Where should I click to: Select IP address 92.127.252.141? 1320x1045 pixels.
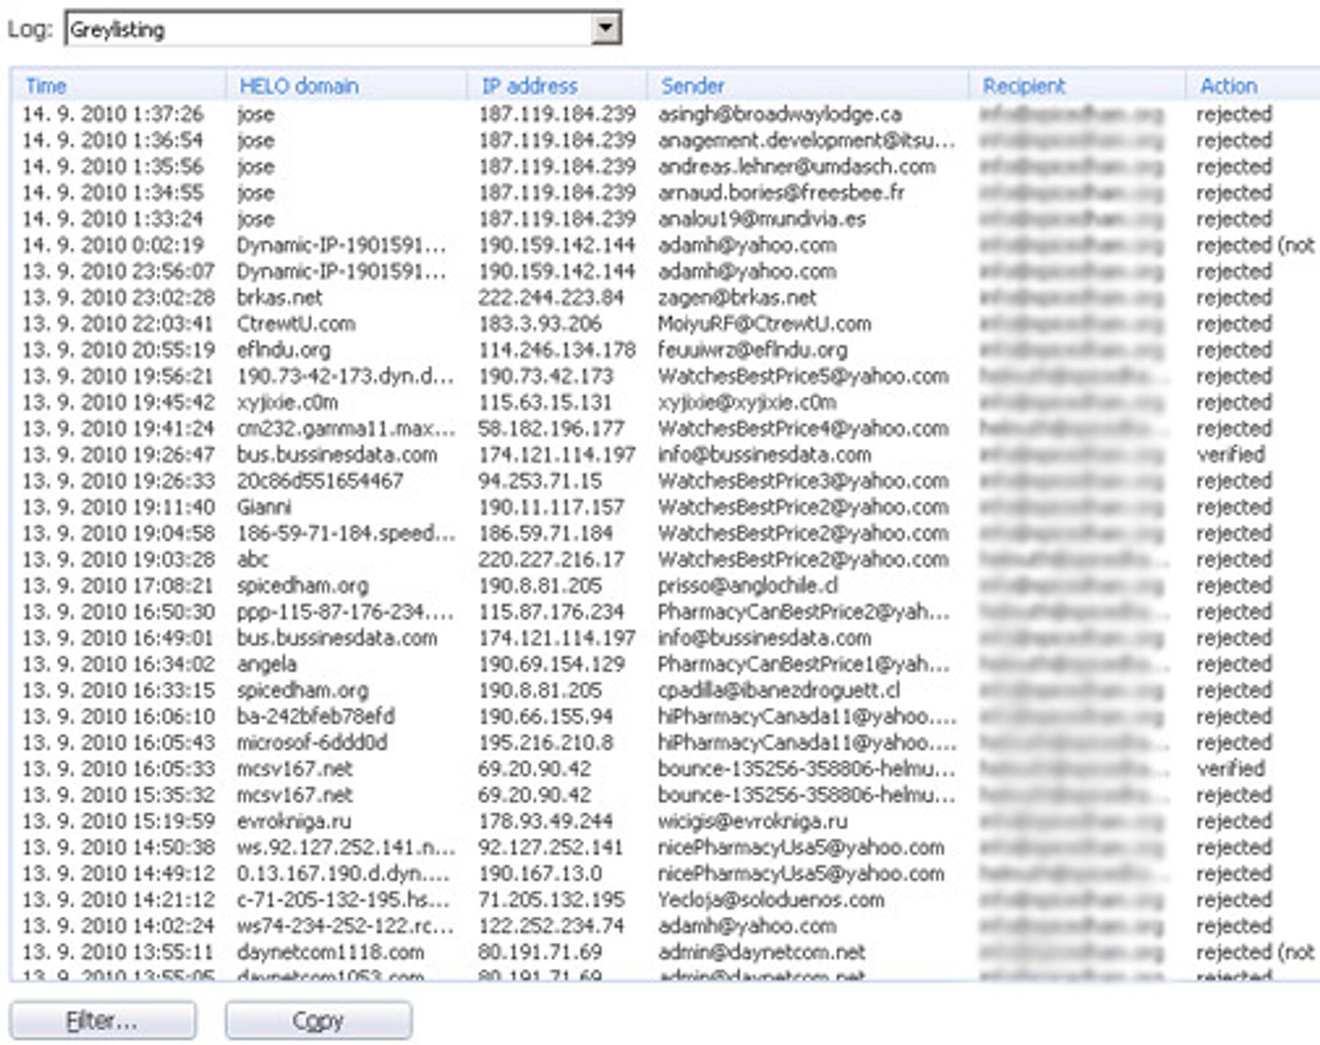coord(551,847)
